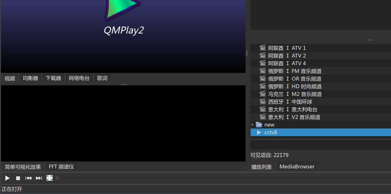The width and height of the screenshot is (391, 194).
Task: Go to the previous track
Action: coord(28,178)
